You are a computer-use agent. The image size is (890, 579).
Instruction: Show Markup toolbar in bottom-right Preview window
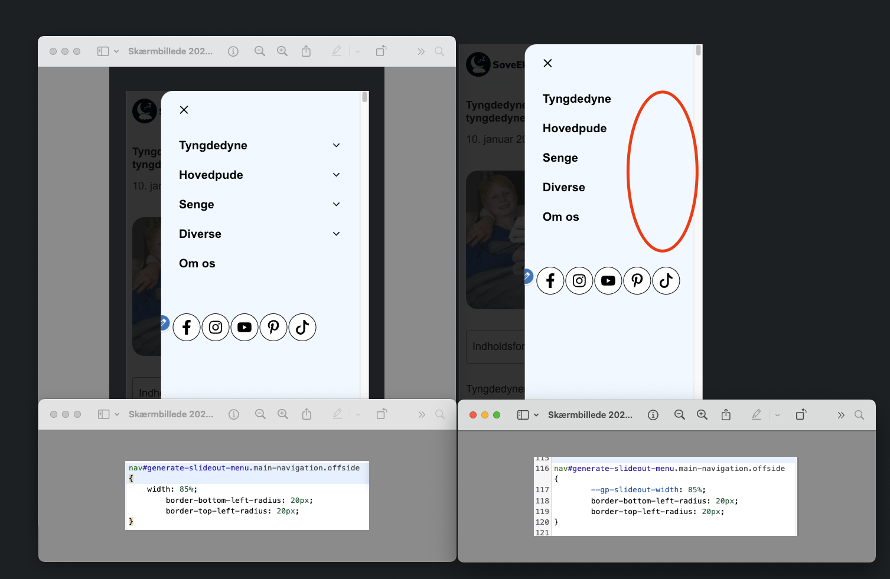click(x=757, y=414)
